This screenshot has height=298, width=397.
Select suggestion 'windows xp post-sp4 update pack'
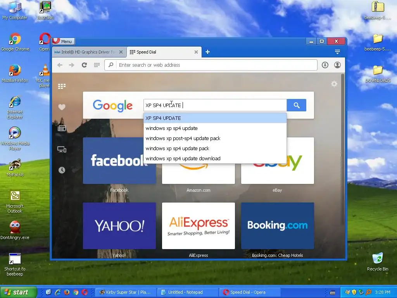tap(215, 139)
